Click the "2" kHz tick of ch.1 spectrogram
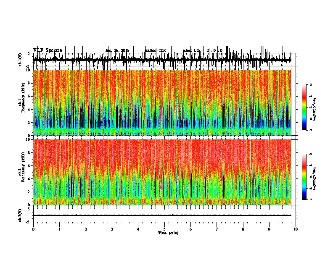Image resolution: width=333 pixels, height=257 pixels. [29, 123]
